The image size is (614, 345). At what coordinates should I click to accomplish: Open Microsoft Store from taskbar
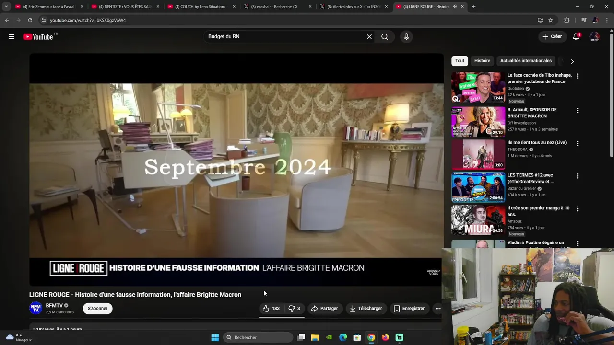tap(357, 337)
